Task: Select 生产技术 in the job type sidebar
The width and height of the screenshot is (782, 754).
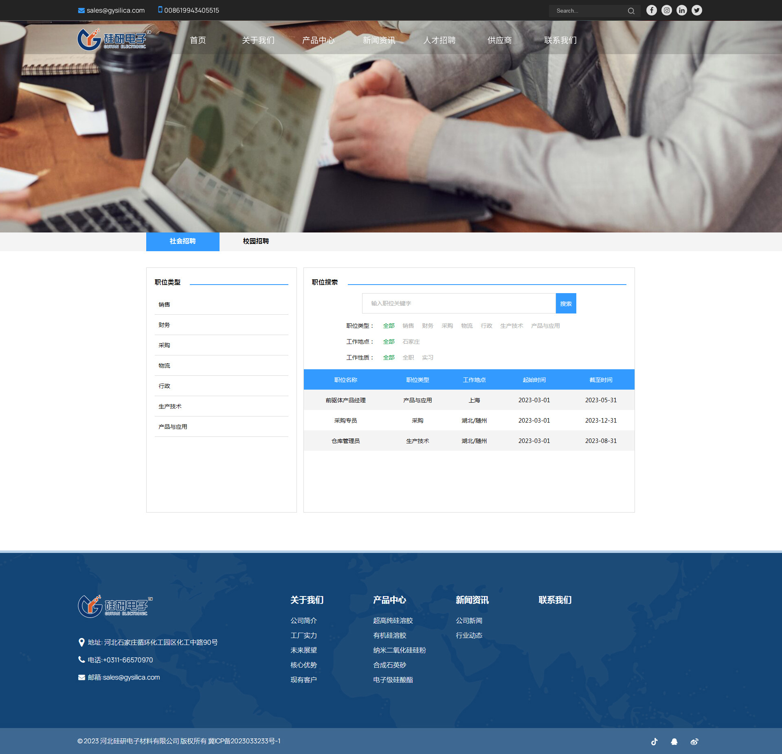Action: click(222, 406)
